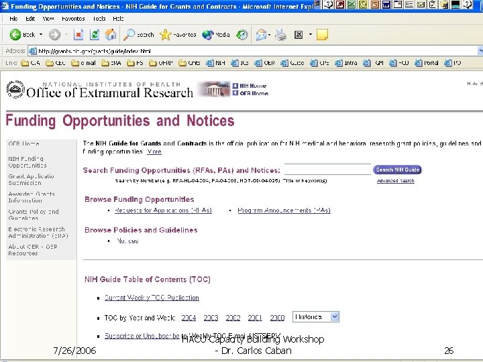The height and width of the screenshot is (362, 483).
Task: Click the Excel icon in Office shortcut bar
Action: pyautogui.click(x=352, y=4)
